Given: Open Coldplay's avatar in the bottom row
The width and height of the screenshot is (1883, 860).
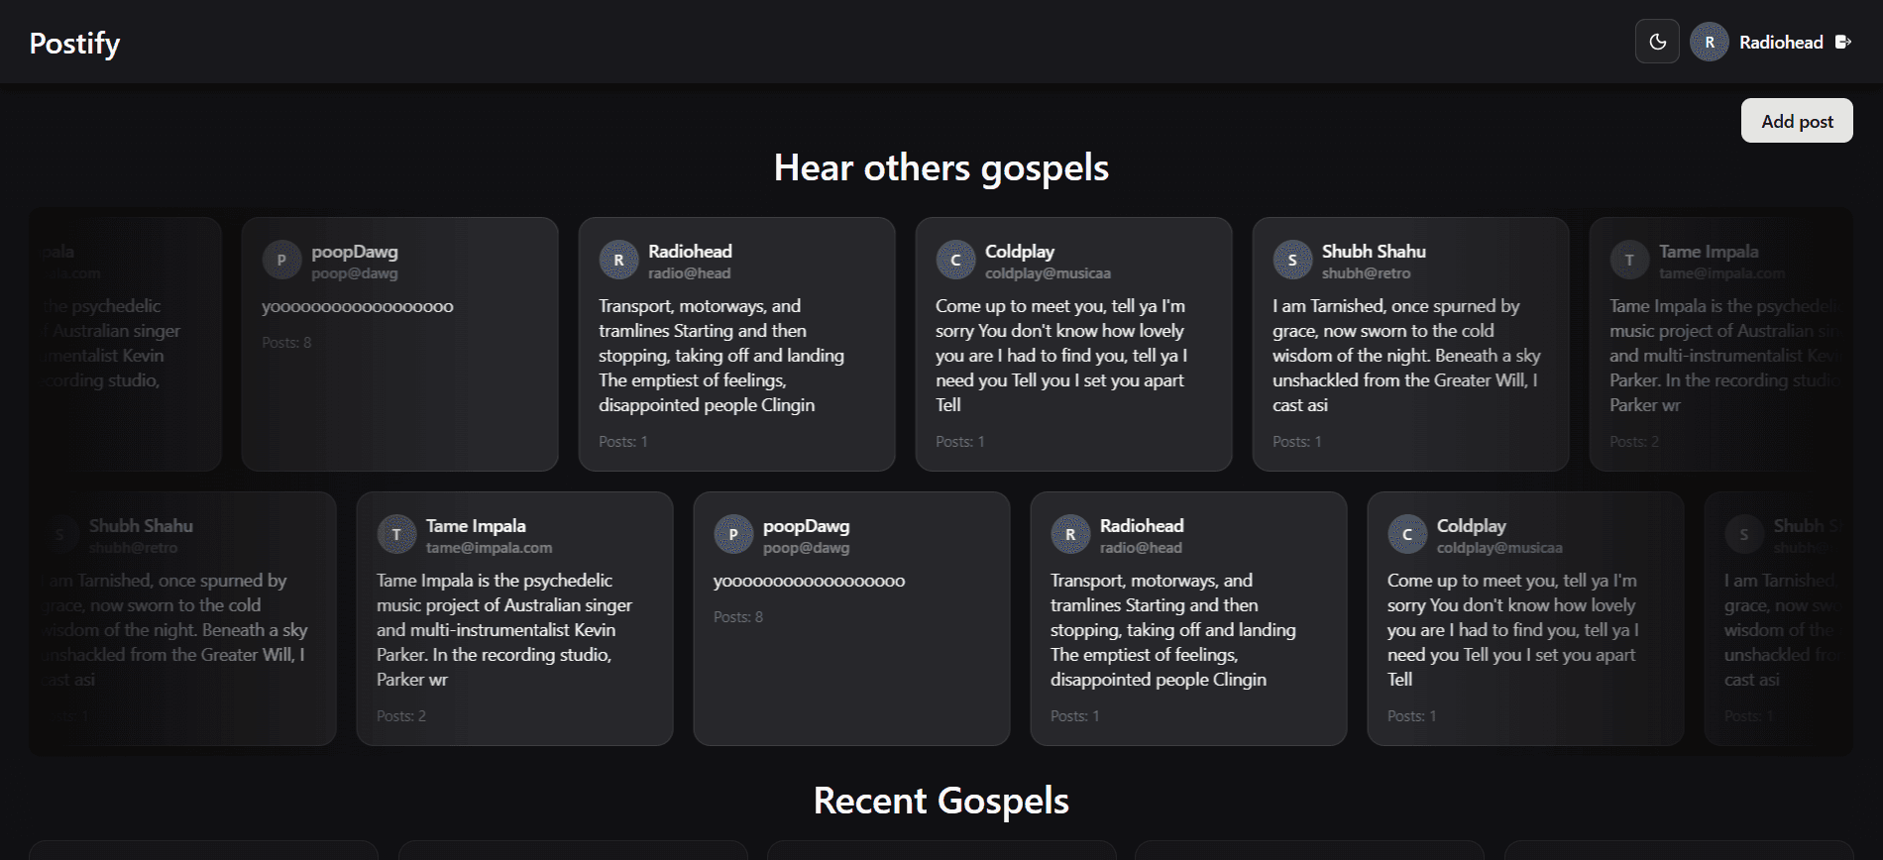Looking at the screenshot, I should click(1407, 535).
